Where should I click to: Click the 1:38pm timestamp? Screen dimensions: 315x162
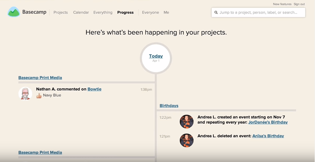point(146,90)
